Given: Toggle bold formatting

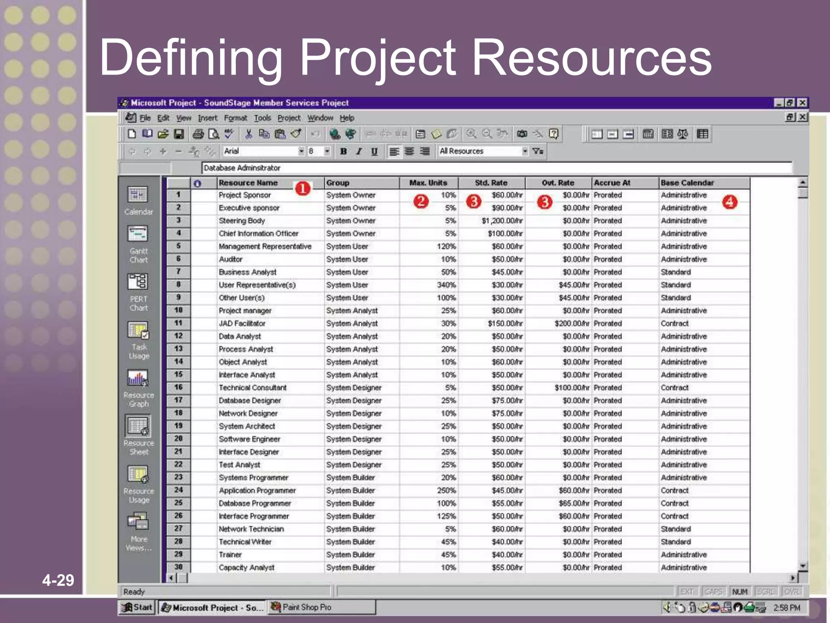Looking at the screenshot, I should click(343, 152).
